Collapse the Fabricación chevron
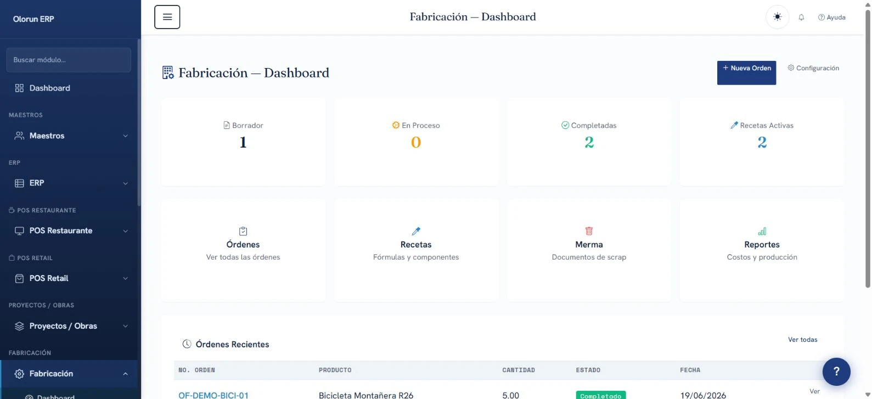This screenshot has width=872, height=399. 125,374
